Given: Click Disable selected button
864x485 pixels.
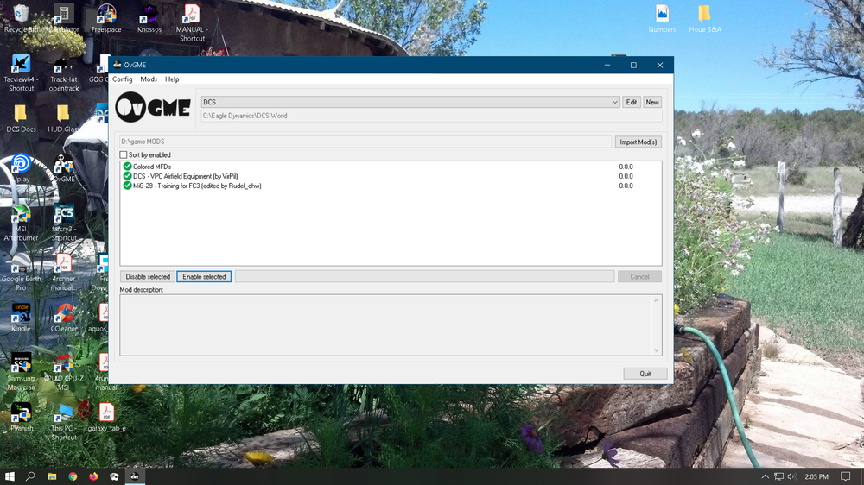Looking at the screenshot, I should [148, 277].
